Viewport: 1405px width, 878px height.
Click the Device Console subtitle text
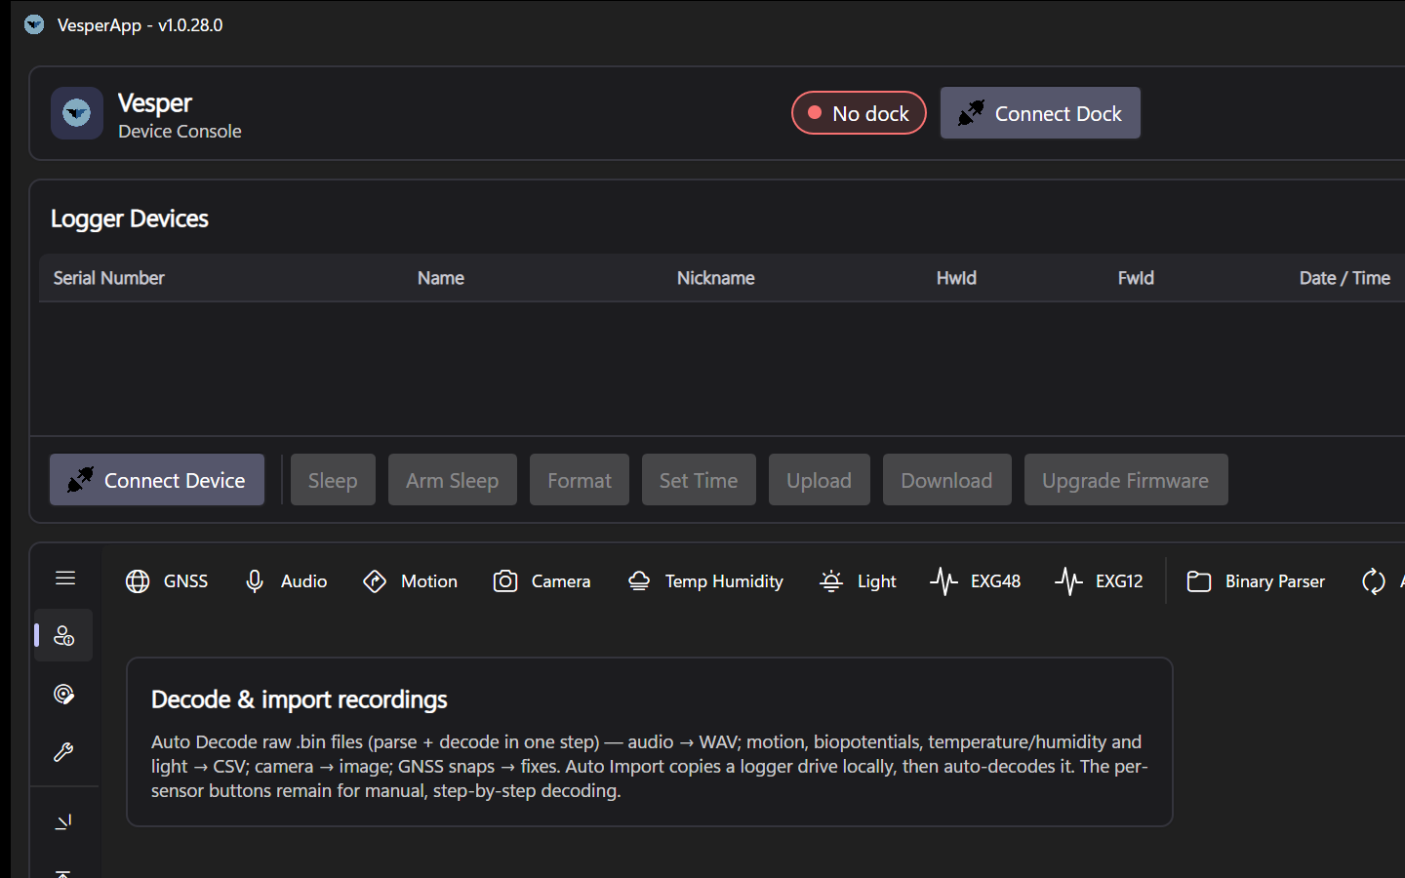(x=180, y=131)
